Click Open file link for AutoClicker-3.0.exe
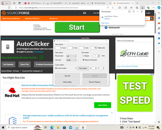This screenshot has height=130, width=162. click(x=107, y=19)
